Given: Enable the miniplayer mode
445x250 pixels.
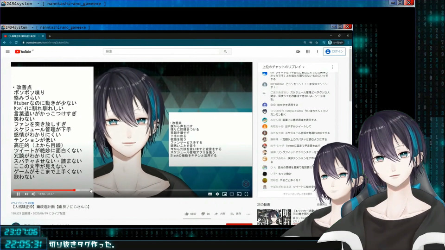Looking at the screenshot, I should pyautogui.click(x=224, y=194).
